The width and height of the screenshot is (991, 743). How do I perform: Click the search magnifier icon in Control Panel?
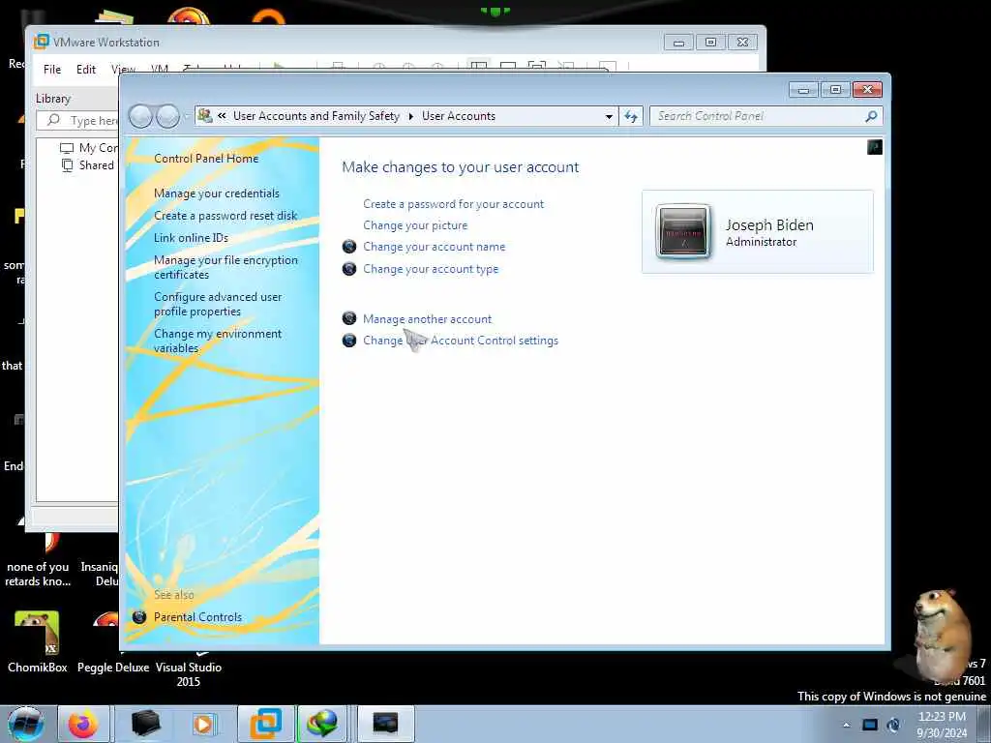(x=872, y=116)
